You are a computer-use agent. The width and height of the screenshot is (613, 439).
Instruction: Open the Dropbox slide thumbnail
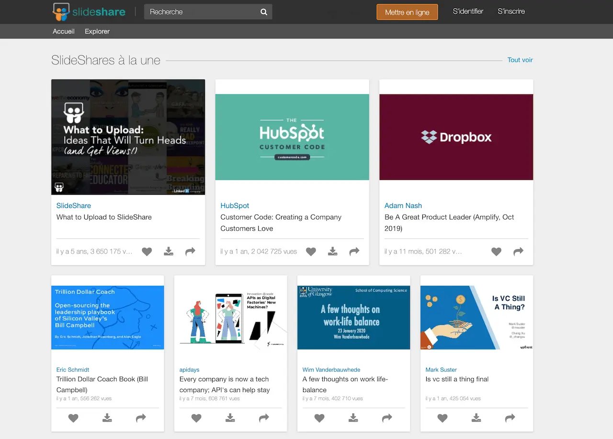[x=456, y=137]
